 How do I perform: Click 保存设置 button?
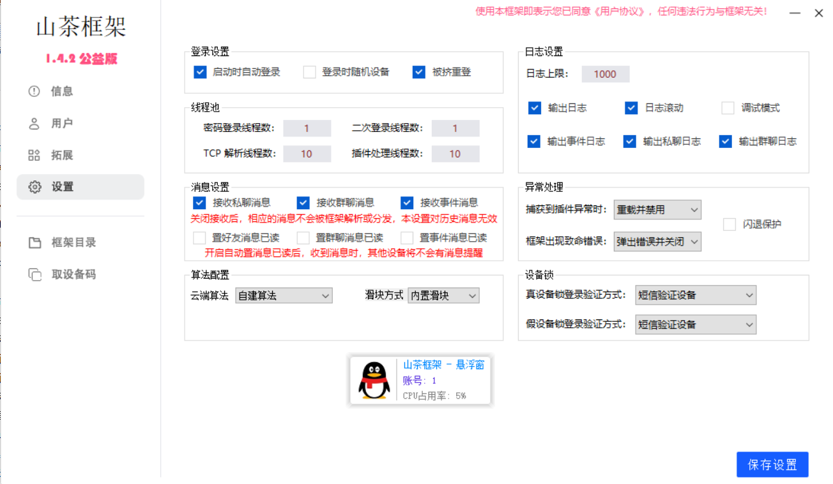[772, 465]
